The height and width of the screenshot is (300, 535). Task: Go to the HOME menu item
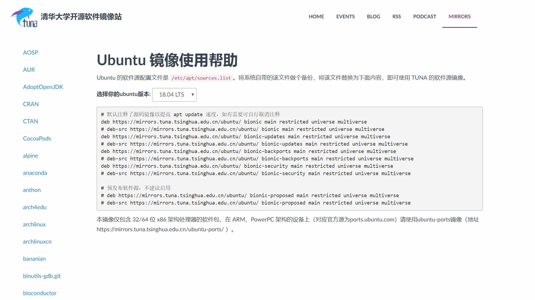click(x=316, y=17)
